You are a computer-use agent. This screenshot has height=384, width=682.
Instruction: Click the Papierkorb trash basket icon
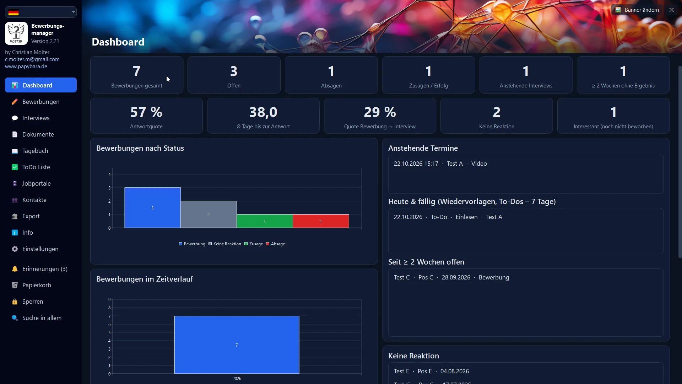coord(15,285)
